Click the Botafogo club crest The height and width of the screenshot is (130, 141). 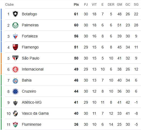15,14
